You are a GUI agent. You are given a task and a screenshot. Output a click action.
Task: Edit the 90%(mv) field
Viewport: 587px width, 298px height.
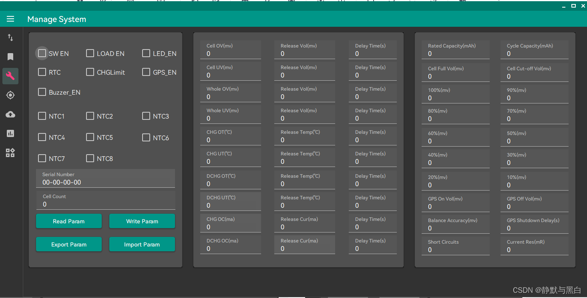535,94
